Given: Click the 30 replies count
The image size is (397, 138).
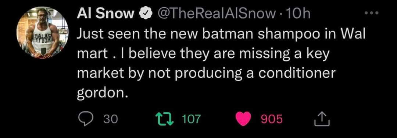Looking at the screenshot, I should (x=111, y=119).
